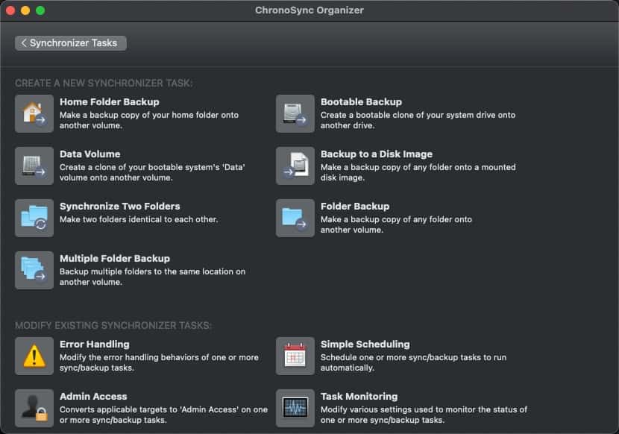
Task: Select the Data Volume title text
Action: click(x=90, y=154)
